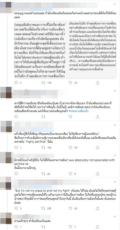Like the tweet containing hashtag #ประณามสื่อหลัก
Viewport: 120px width, 230px height.
(x=71, y=117)
